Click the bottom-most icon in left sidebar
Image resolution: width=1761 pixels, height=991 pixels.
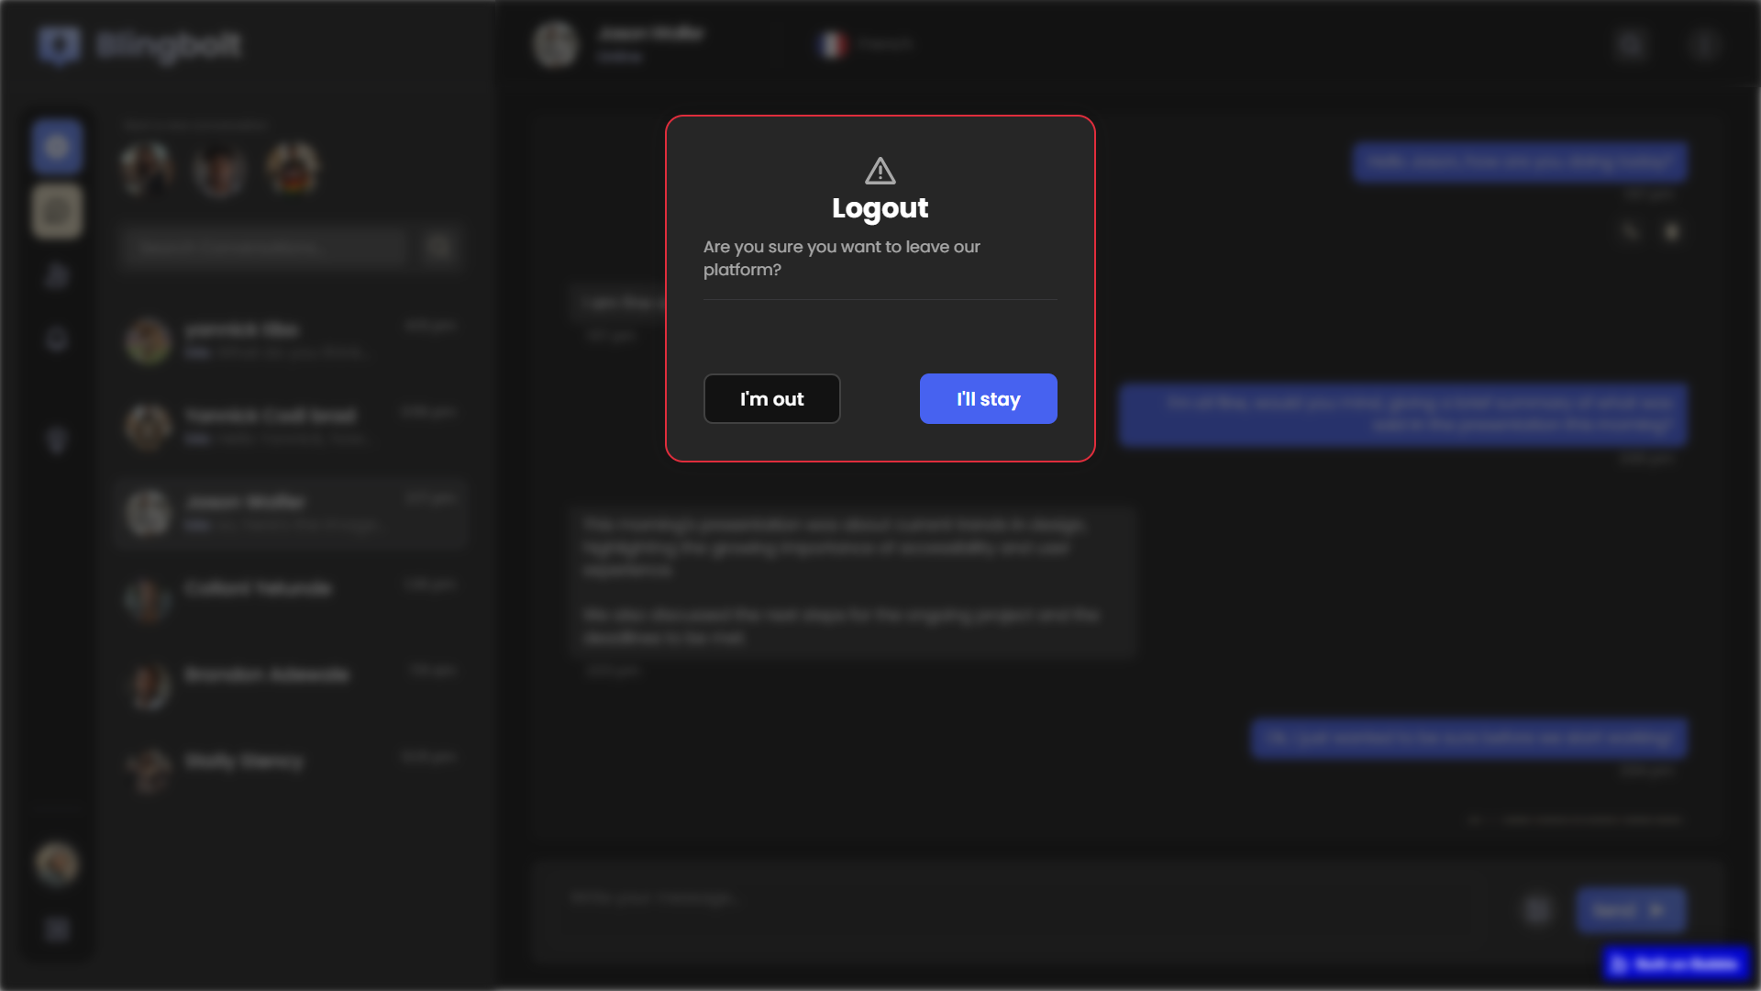coord(57,930)
